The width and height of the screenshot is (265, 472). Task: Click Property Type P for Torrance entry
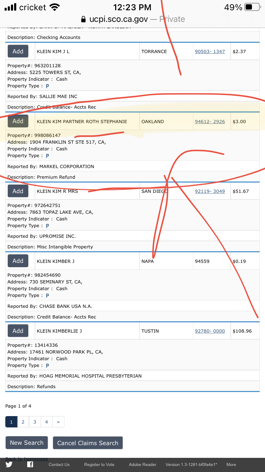(x=47, y=86)
